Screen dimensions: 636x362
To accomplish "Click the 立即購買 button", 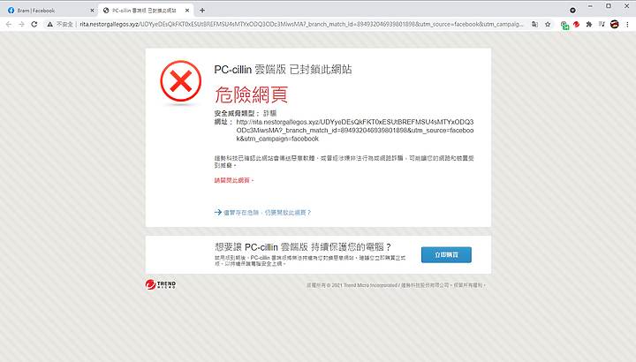I will (446, 254).
